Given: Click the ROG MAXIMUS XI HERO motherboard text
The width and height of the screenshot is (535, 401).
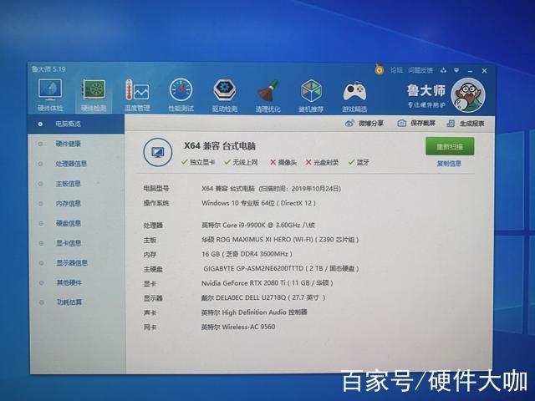Looking at the screenshot, I should click(x=280, y=240).
